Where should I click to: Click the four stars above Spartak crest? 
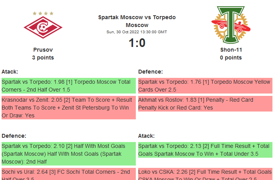[x=43, y=13]
